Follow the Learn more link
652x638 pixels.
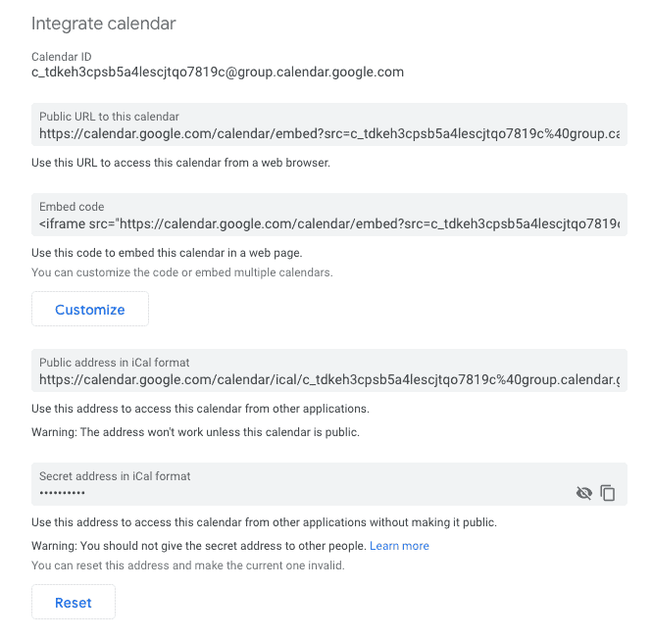(x=399, y=546)
